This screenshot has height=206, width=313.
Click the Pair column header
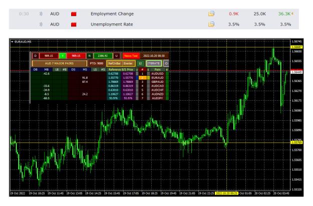click(x=157, y=70)
